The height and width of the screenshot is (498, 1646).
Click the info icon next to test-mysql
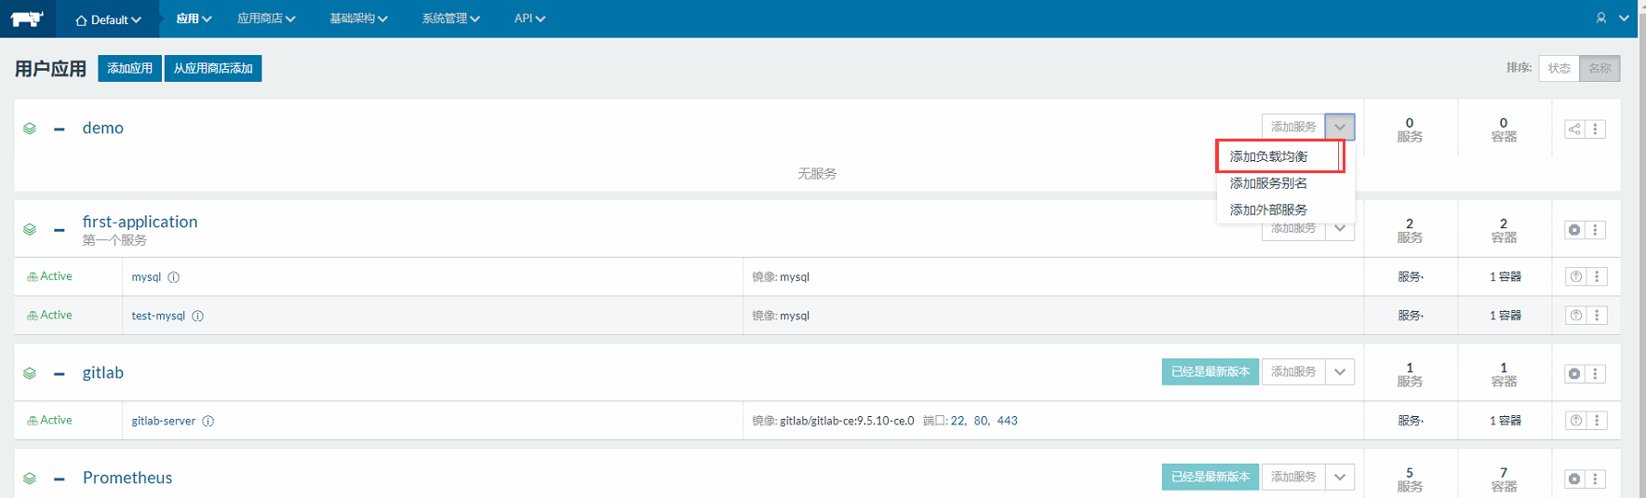198,316
